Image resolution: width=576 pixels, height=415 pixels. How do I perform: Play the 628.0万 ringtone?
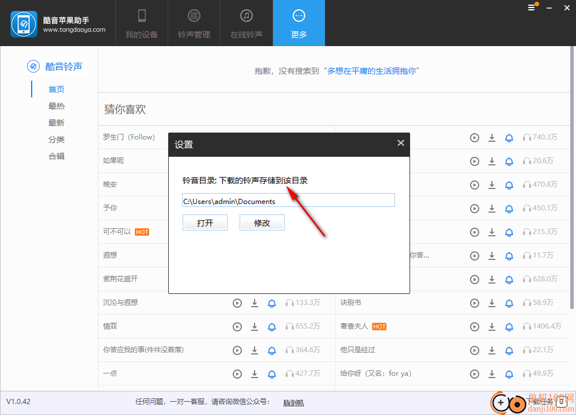tap(475, 280)
